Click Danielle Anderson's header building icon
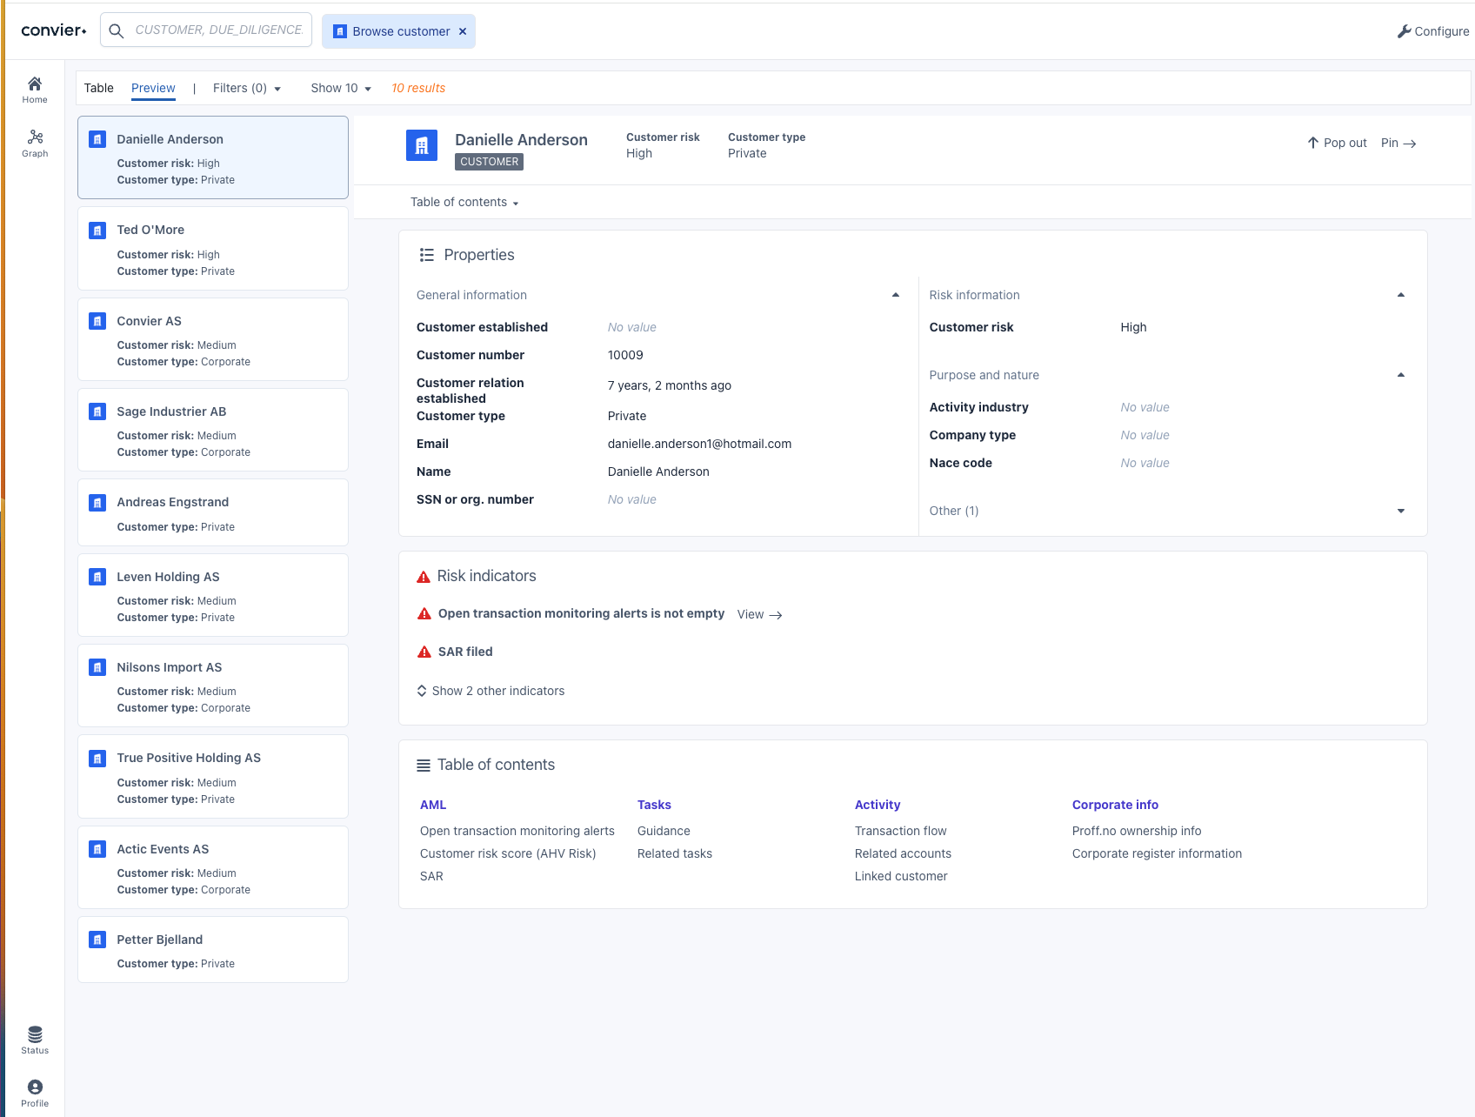The image size is (1475, 1117). (422, 145)
